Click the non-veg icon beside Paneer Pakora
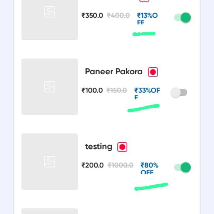 click(x=153, y=72)
